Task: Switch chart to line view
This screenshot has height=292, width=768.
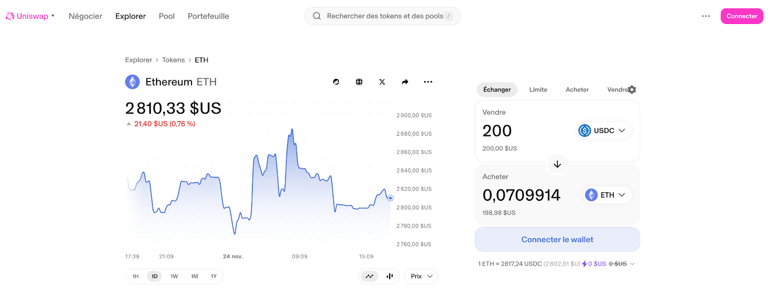Action: (369, 276)
